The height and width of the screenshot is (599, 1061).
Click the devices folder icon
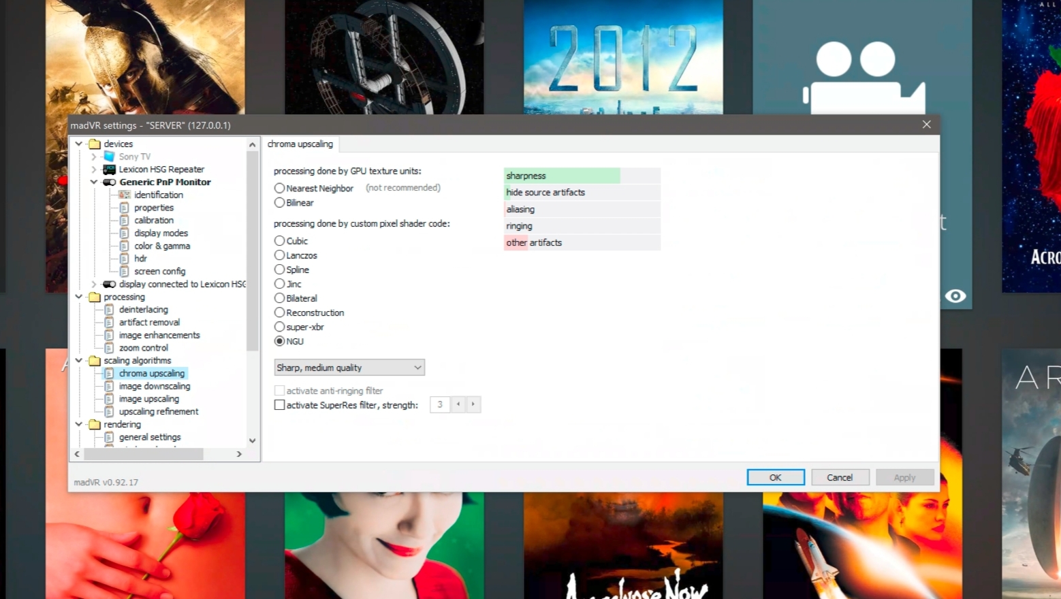[95, 144]
